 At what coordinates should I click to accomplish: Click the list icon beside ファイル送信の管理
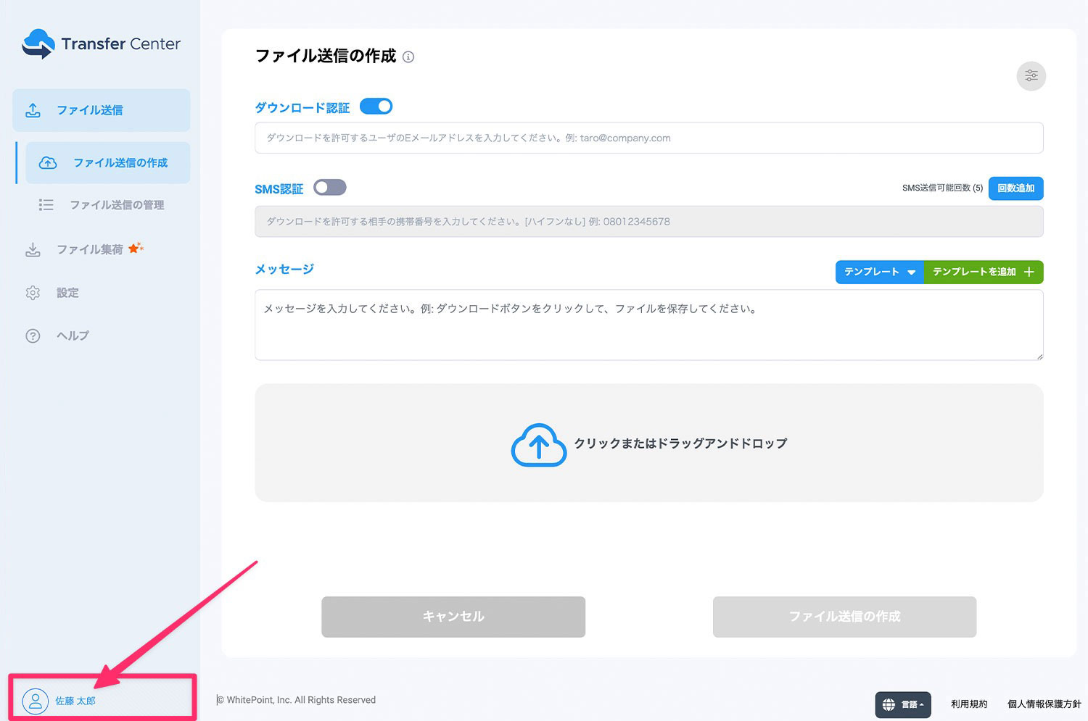point(46,204)
